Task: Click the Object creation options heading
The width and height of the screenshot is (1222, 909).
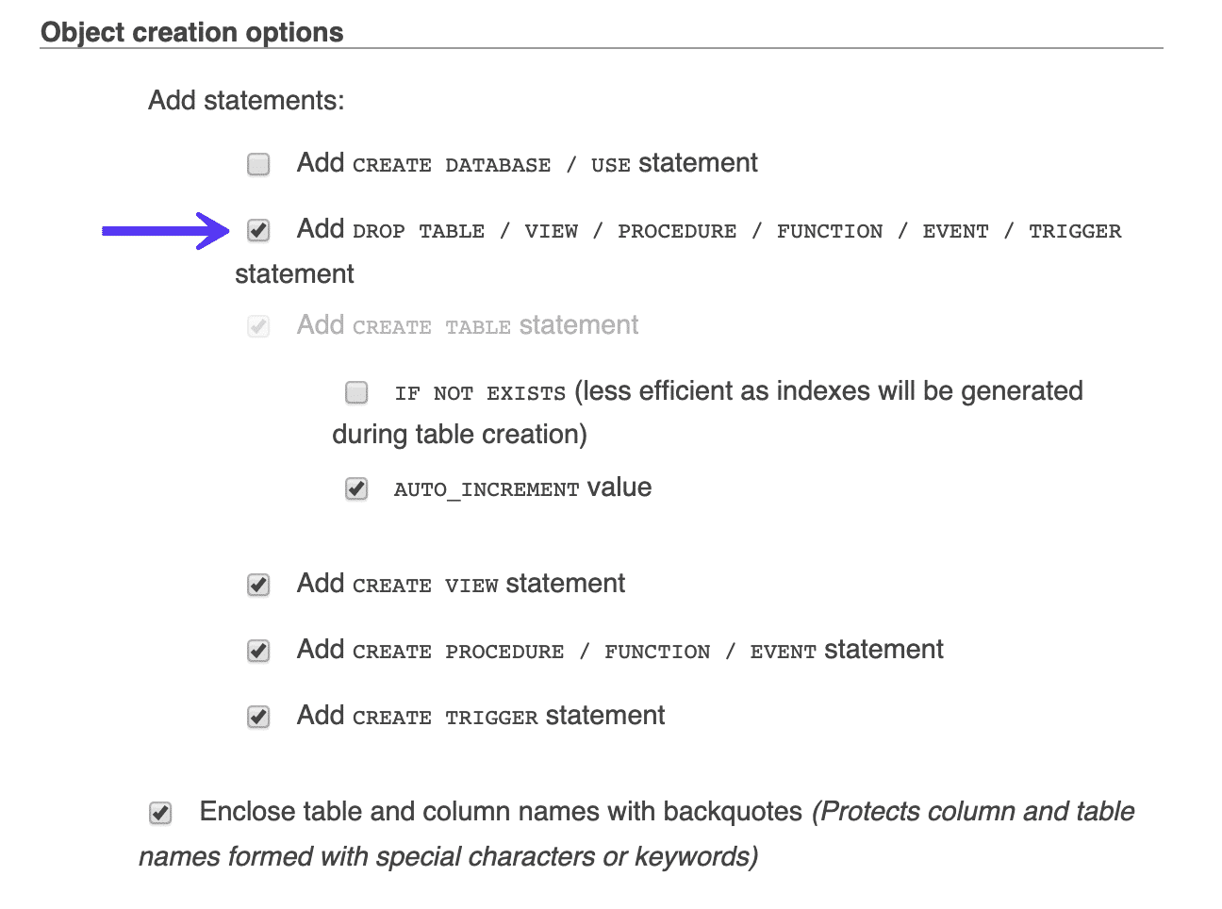Action: (191, 31)
